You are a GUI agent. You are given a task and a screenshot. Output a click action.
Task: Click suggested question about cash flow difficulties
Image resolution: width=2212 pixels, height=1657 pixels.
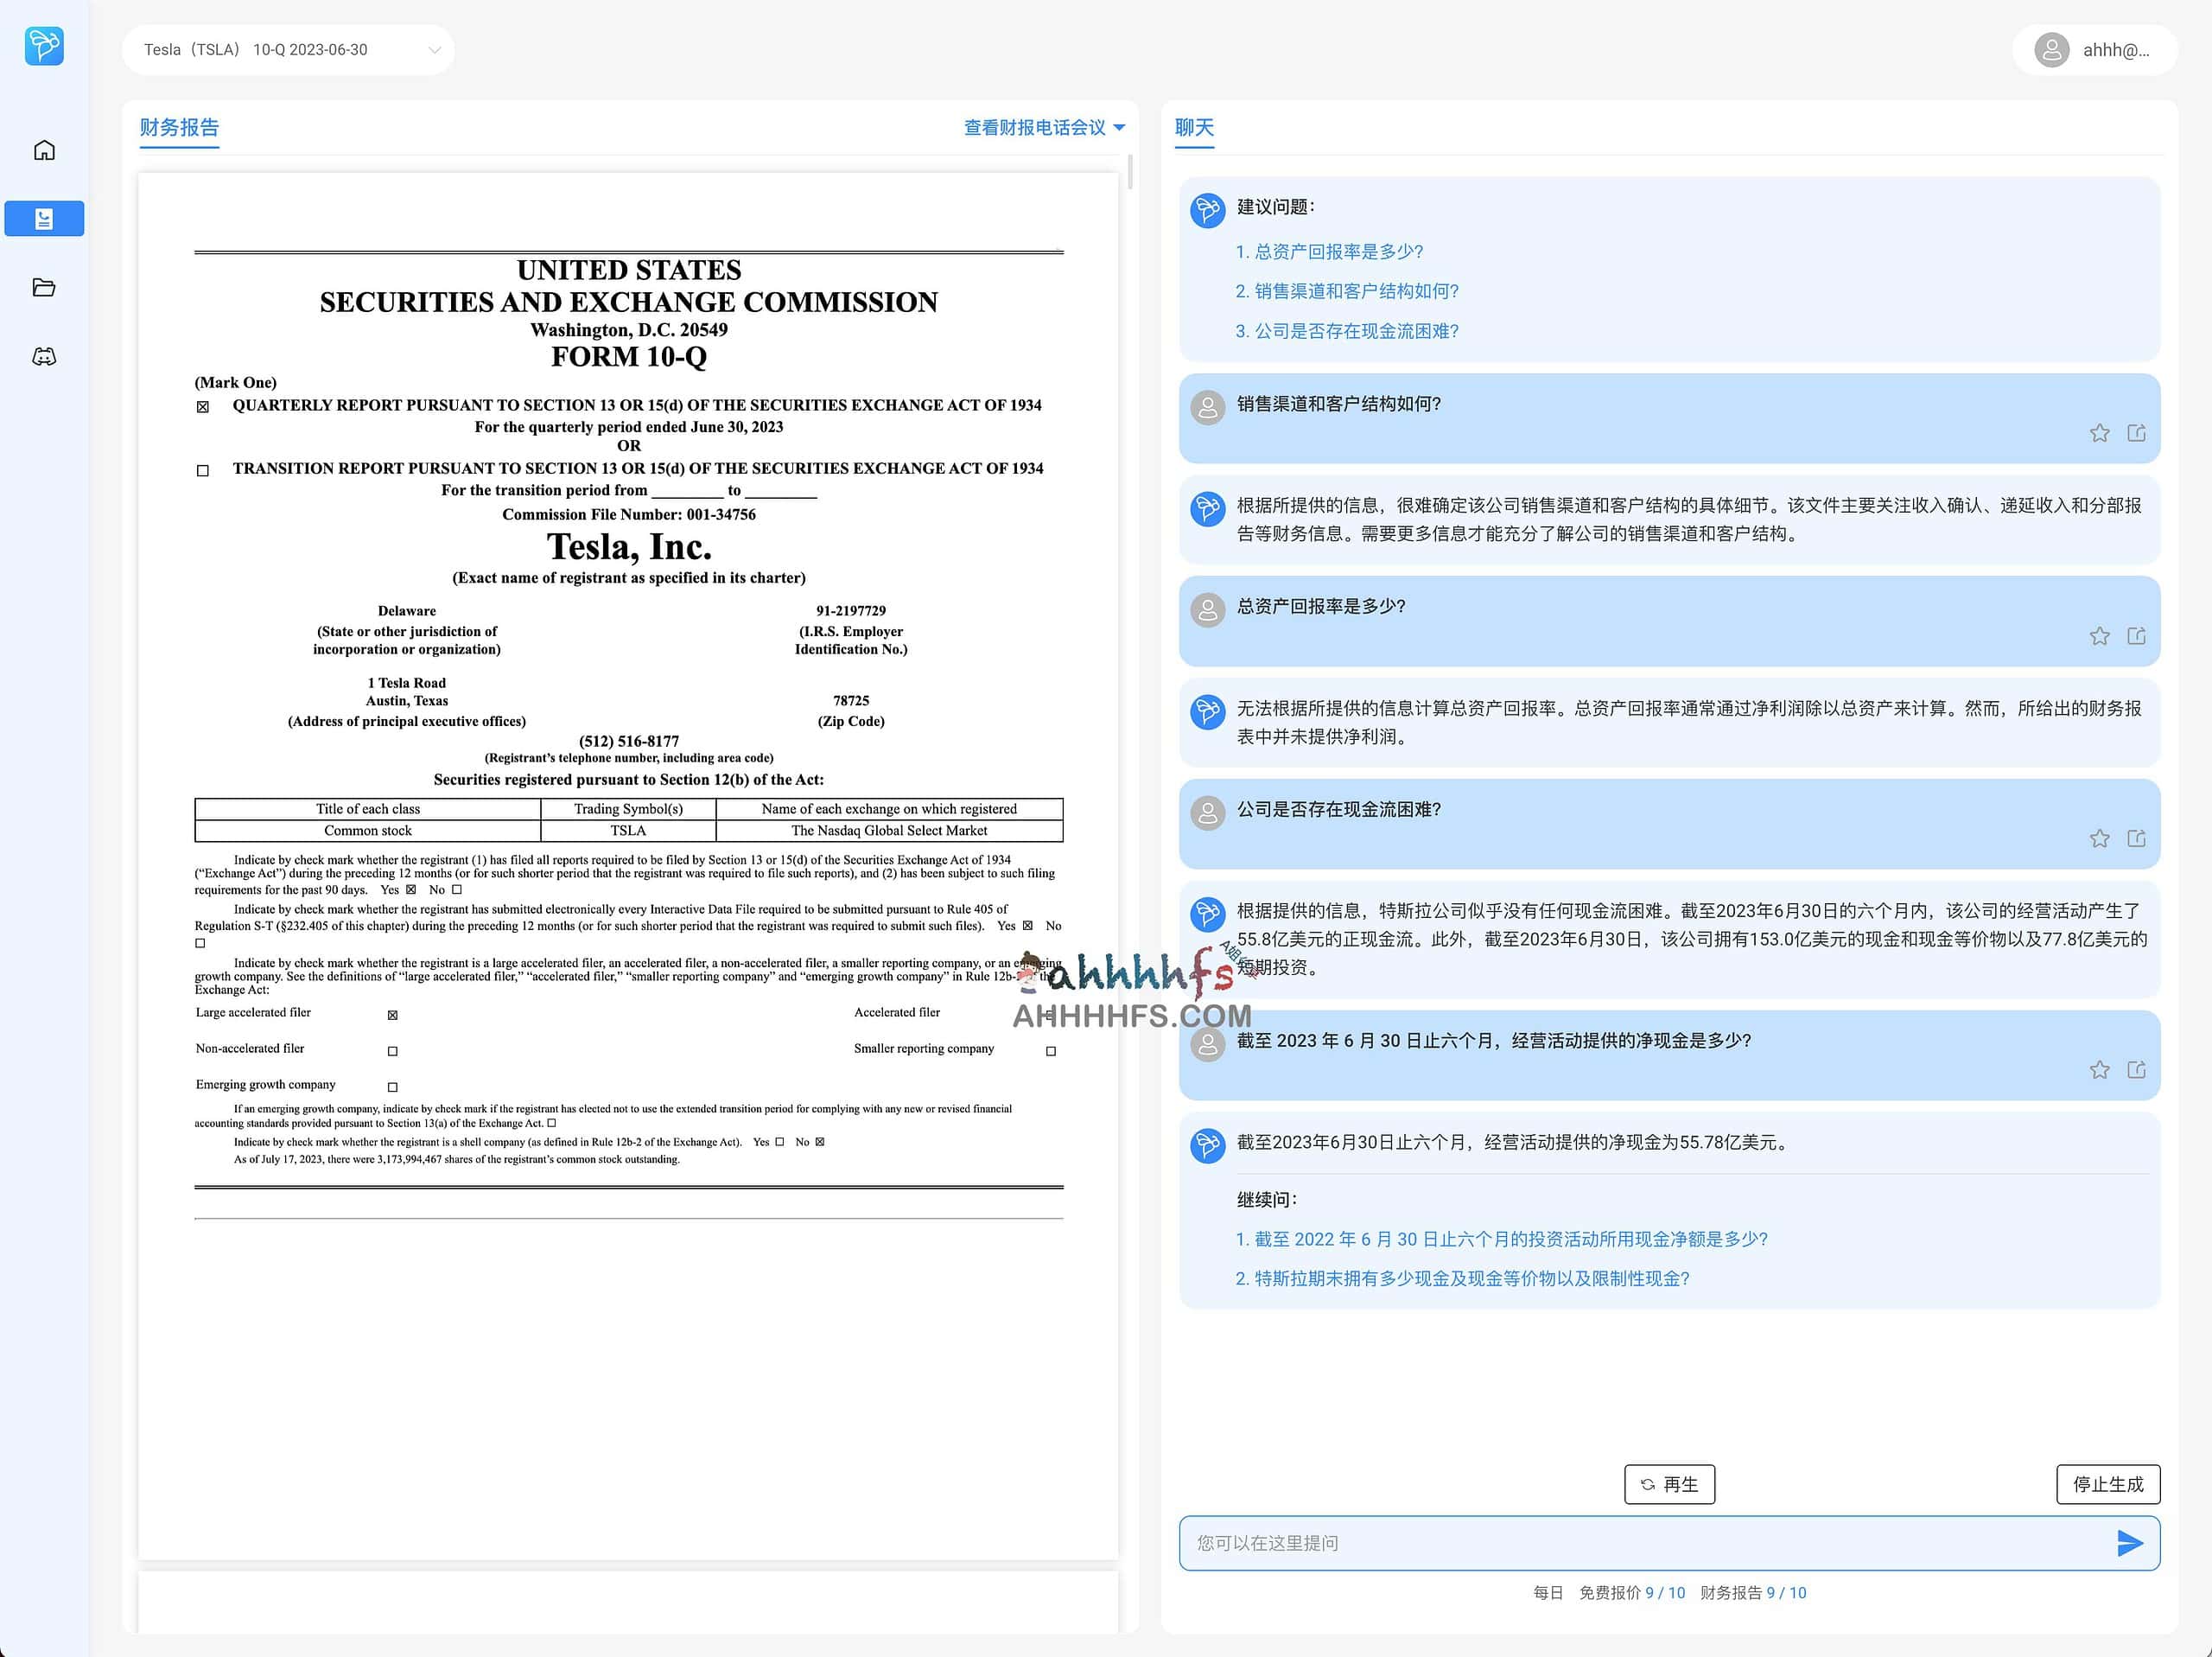(x=1346, y=330)
